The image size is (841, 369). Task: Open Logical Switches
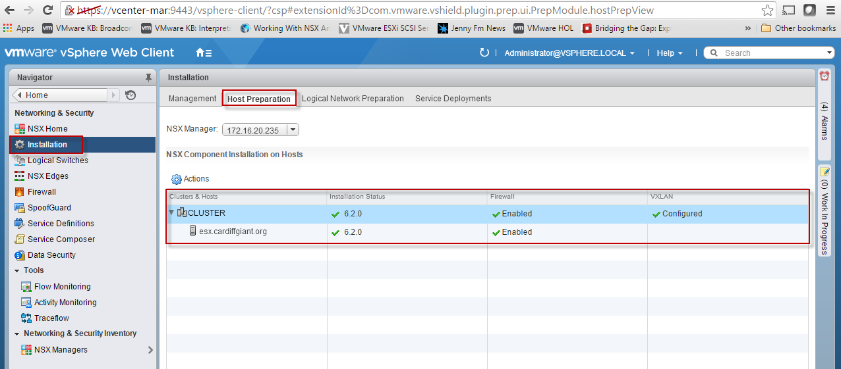click(57, 160)
